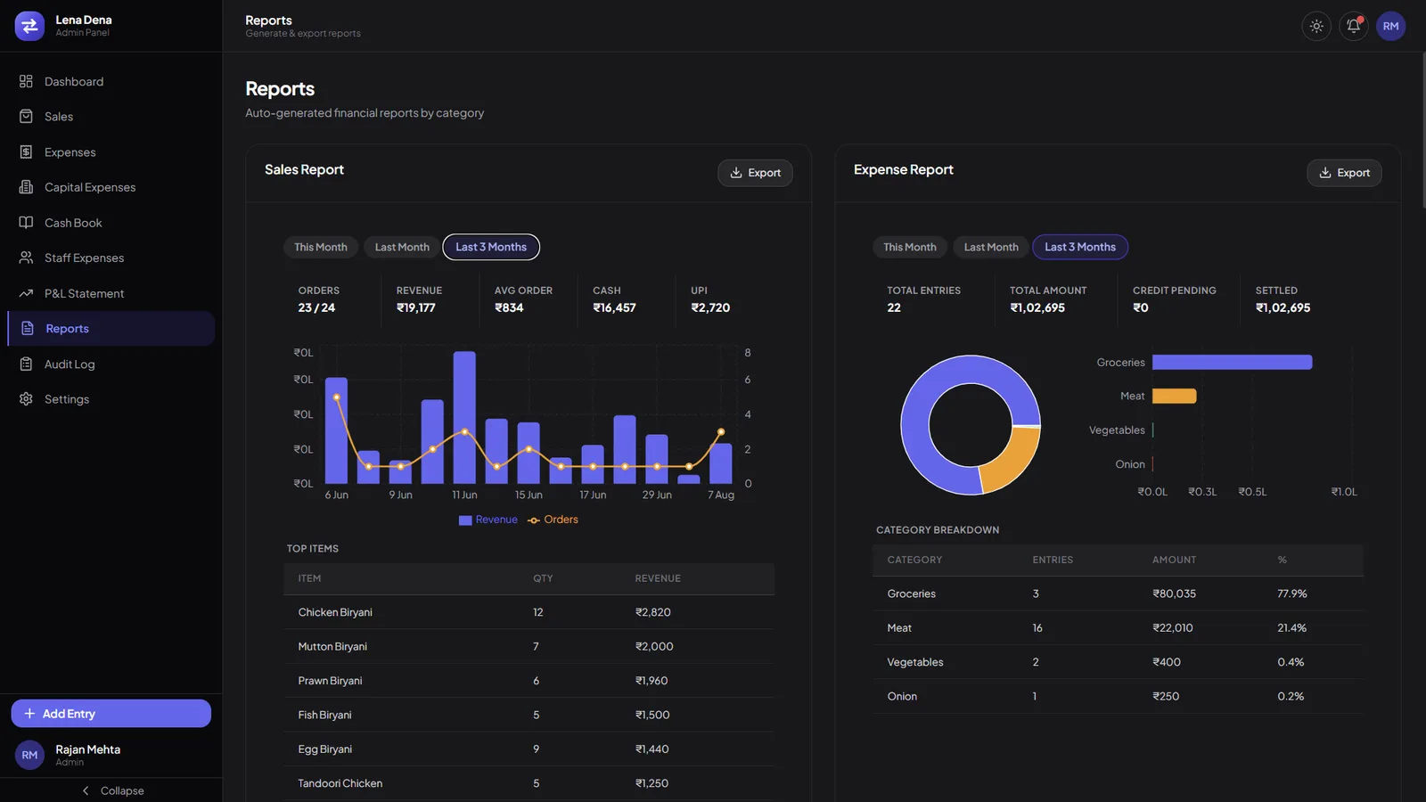Viewport: 1426px width, 802px height.
Task: Click the page vertical scrollbar
Action: (1422, 130)
